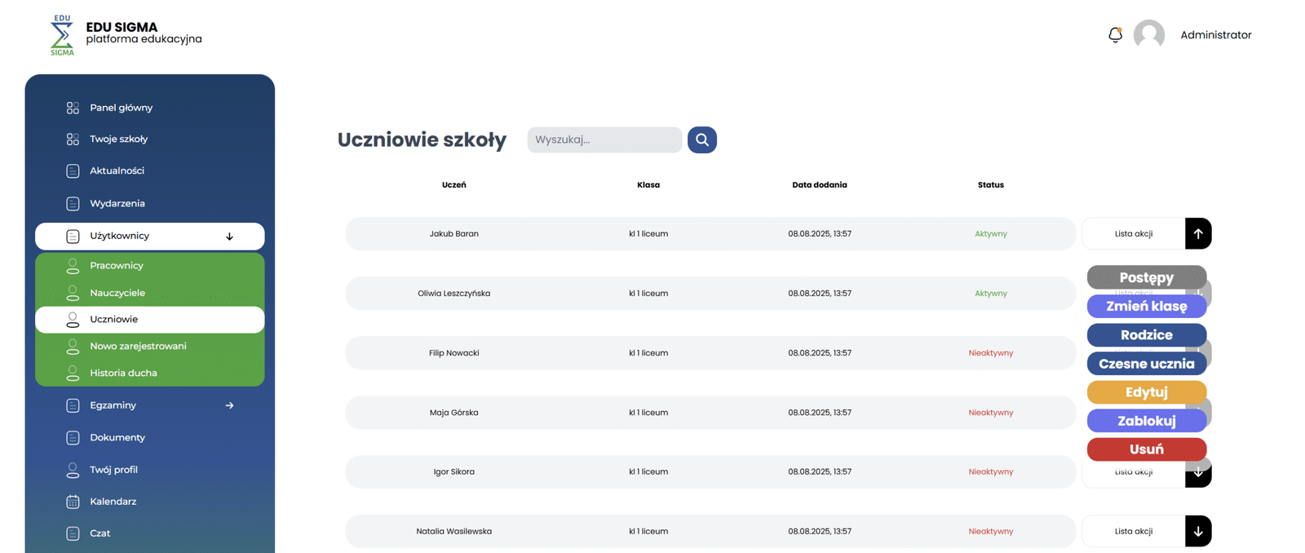Click the notification bell icon

[x=1115, y=35]
